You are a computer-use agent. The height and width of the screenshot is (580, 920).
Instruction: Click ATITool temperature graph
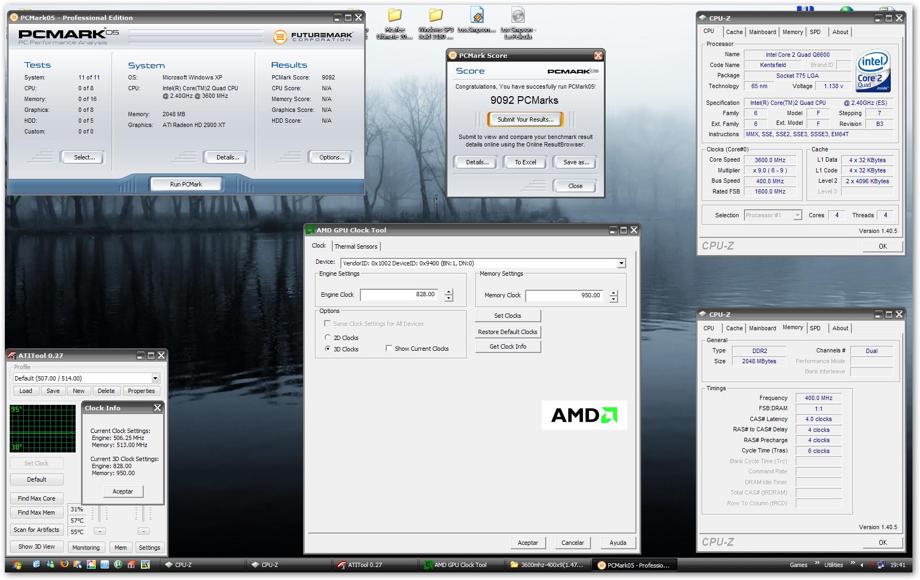[x=43, y=428]
